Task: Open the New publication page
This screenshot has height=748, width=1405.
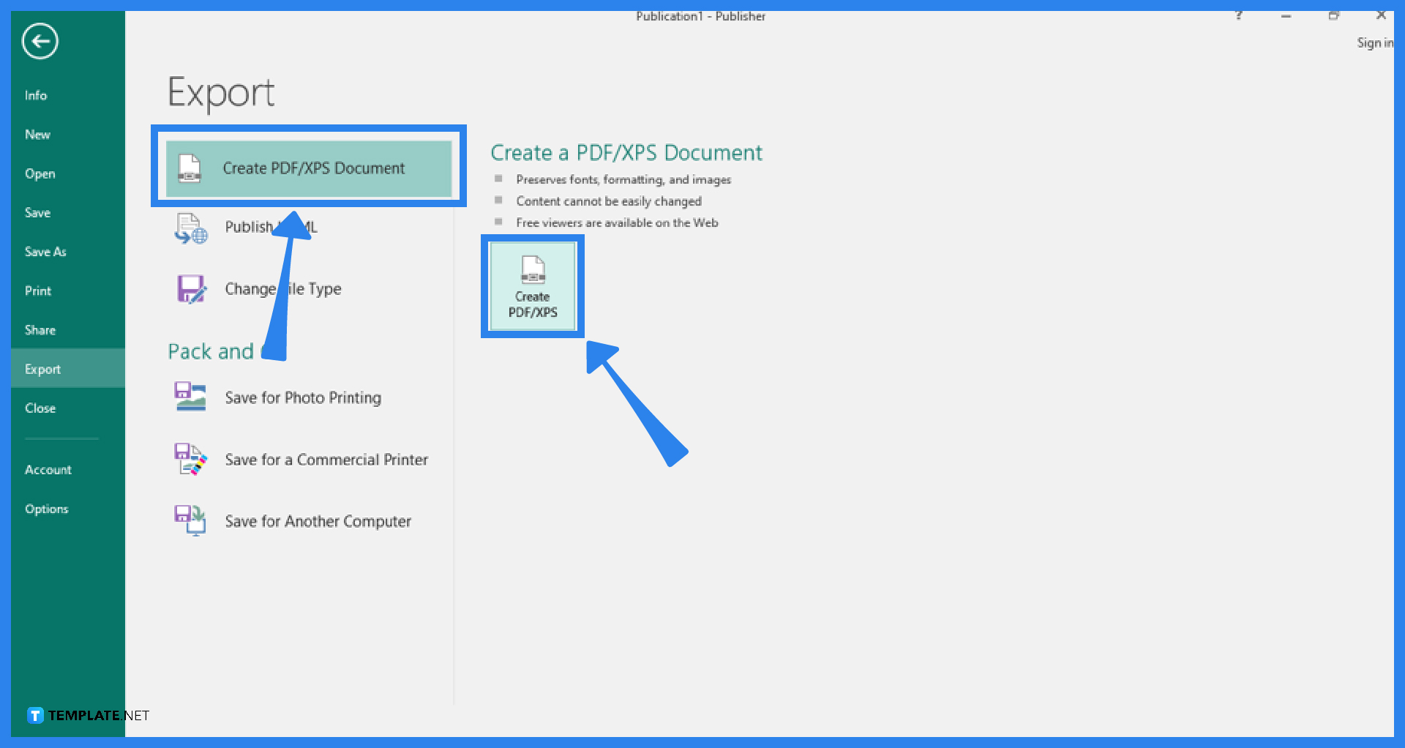Action: pyautogui.click(x=37, y=134)
